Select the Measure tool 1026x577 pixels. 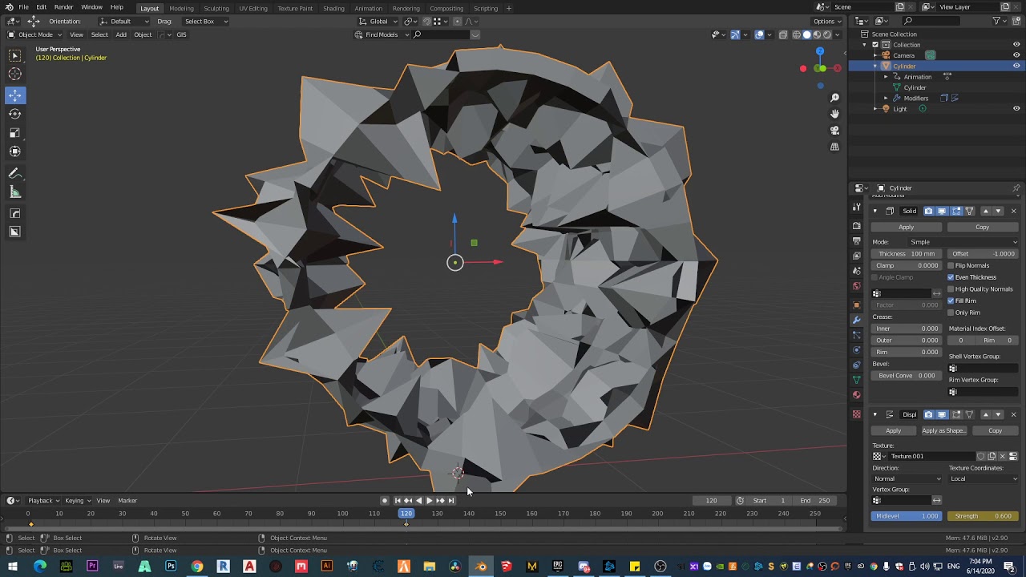point(14,192)
